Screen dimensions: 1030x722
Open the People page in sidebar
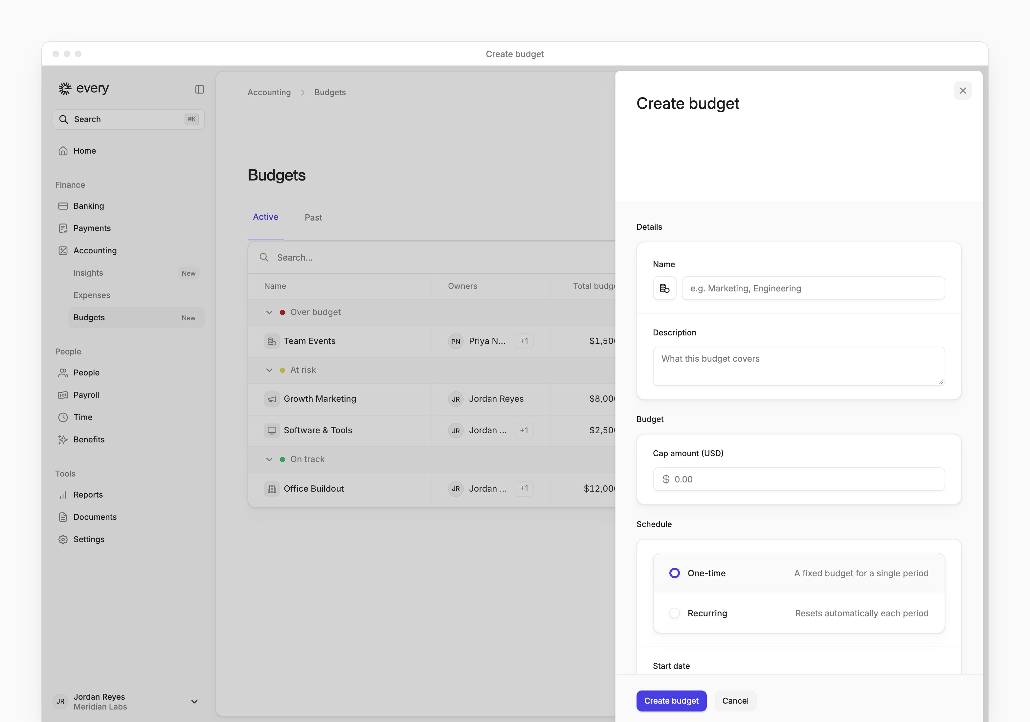(x=129, y=372)
